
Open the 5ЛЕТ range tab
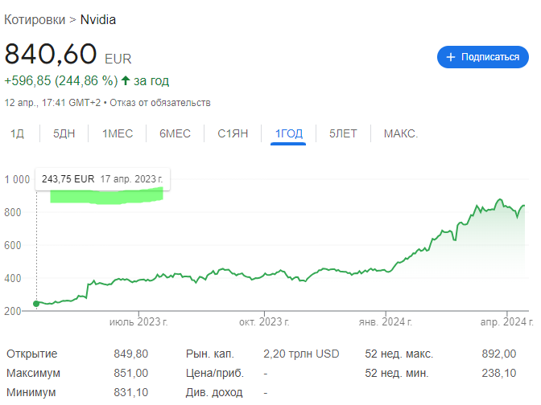(x=343, y=133)
